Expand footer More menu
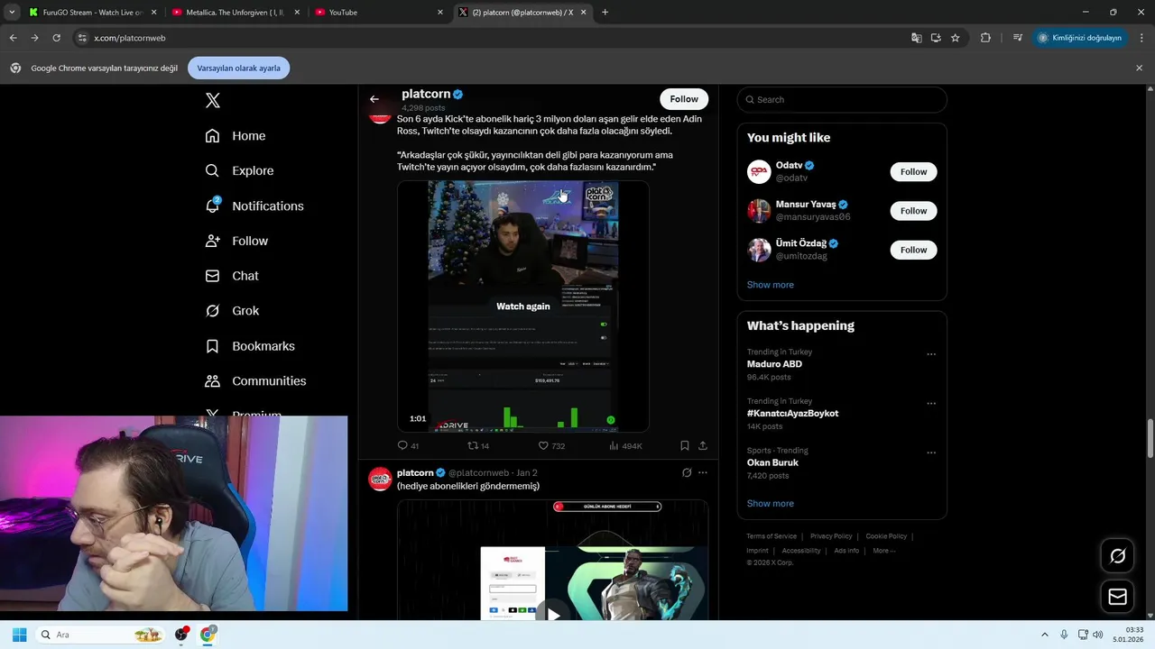The height and width of the screenshot is (649, 1155). click(x=883, y=551)
